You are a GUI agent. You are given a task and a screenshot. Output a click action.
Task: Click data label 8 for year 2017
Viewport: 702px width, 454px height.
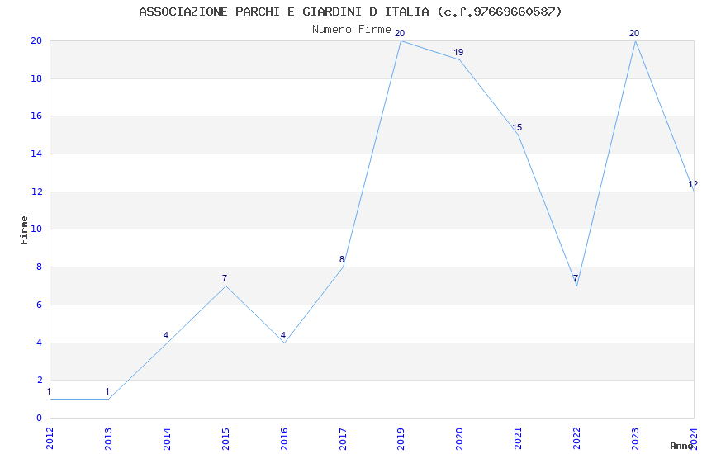pos(342,259)
